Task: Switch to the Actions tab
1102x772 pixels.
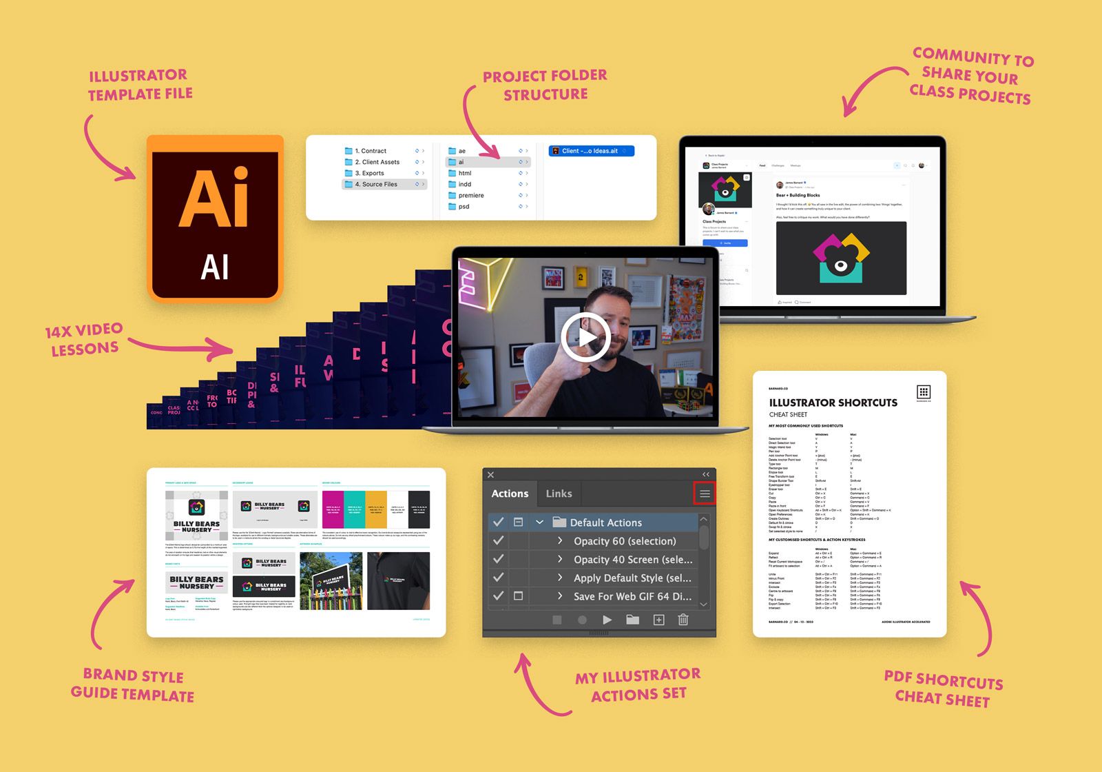Action: [x=510, y=494]
